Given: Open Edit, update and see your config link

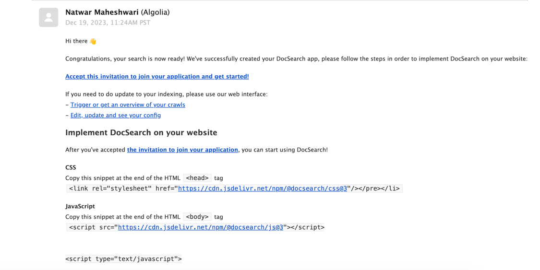Looking at the screenshot, I should [x=116, y=115].
